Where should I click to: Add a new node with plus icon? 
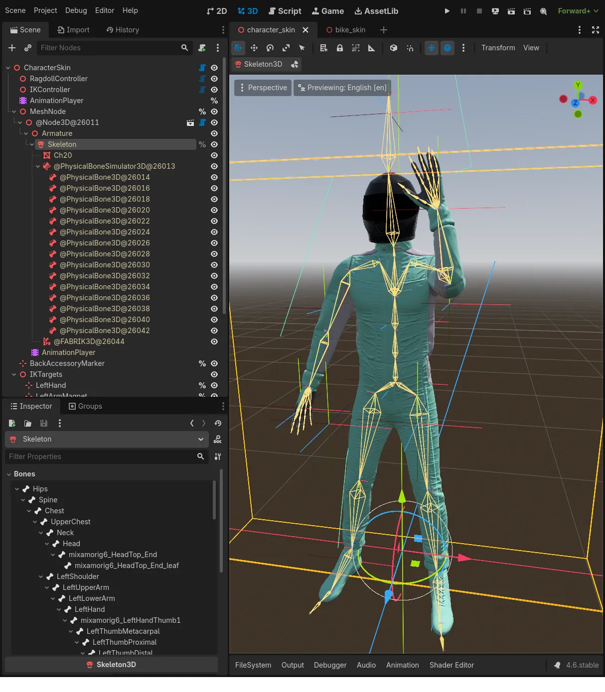coord(12,48)
